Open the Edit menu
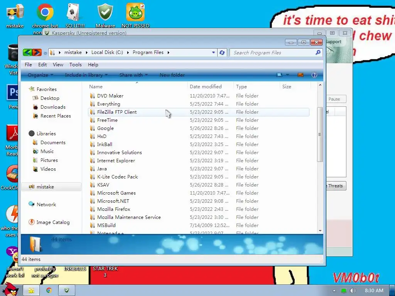The image size is (395, 296). 42,65
